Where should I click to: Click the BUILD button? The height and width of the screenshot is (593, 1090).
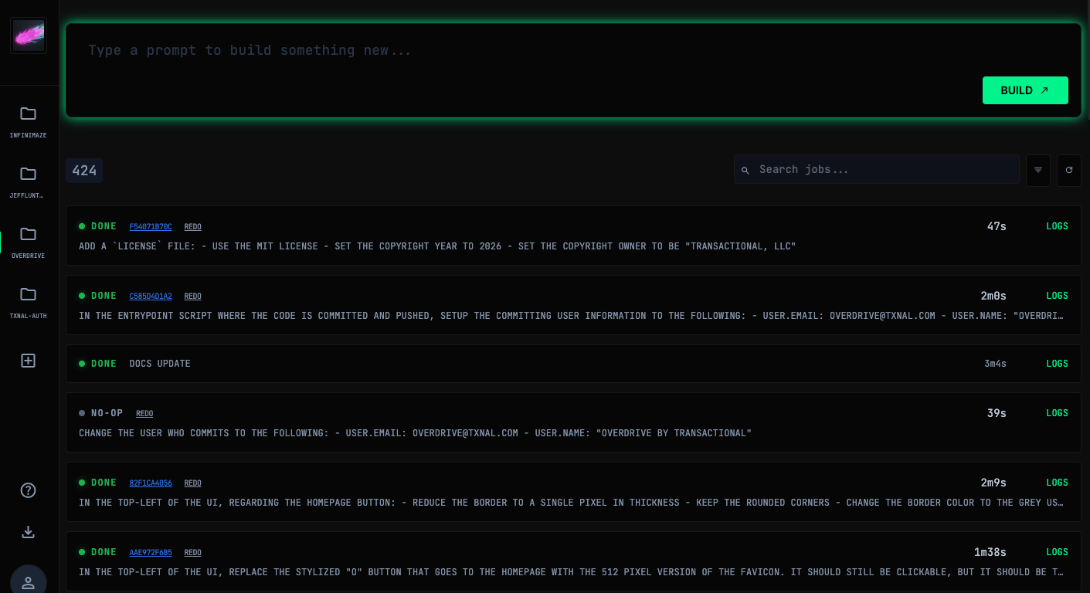click(x=1025, y=90)
